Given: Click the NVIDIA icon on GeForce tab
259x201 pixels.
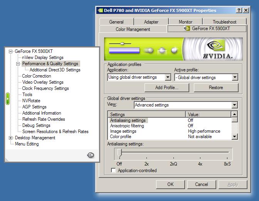Looking at the screenshot, I should tap(187, 29).
